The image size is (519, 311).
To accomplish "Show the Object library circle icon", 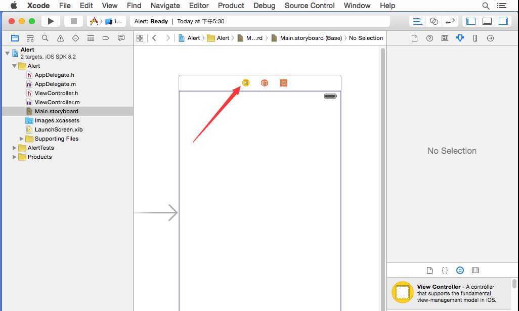I will (x=460, y=271).
